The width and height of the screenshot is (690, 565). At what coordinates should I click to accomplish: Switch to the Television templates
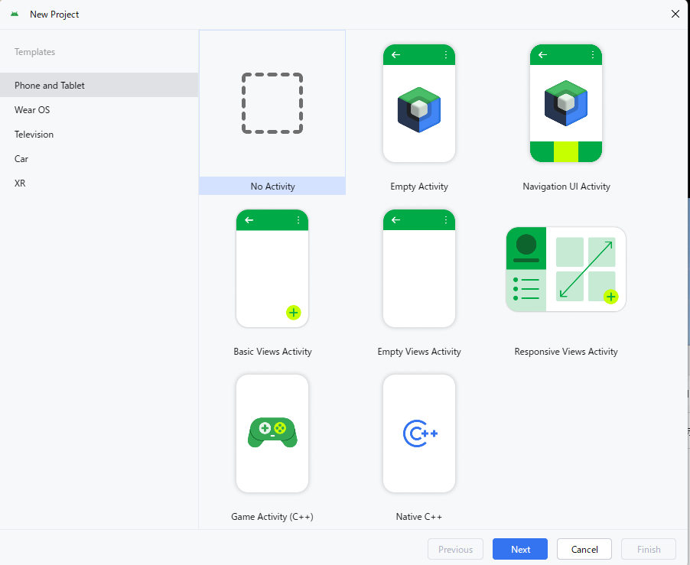(34, 135)
